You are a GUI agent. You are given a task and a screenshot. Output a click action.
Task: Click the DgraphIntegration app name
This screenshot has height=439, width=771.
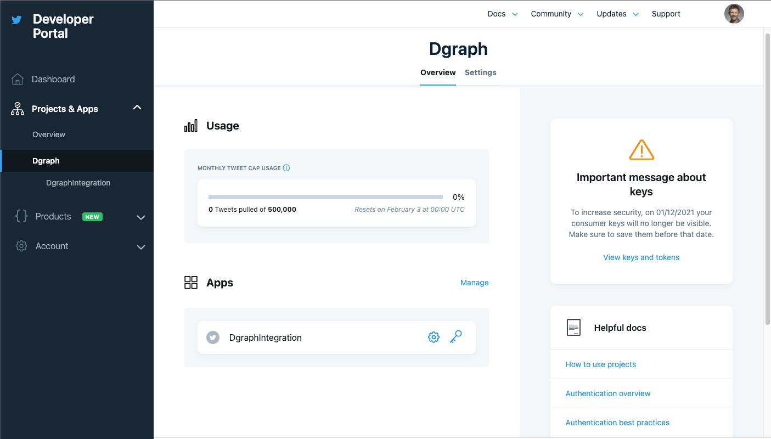266,337
